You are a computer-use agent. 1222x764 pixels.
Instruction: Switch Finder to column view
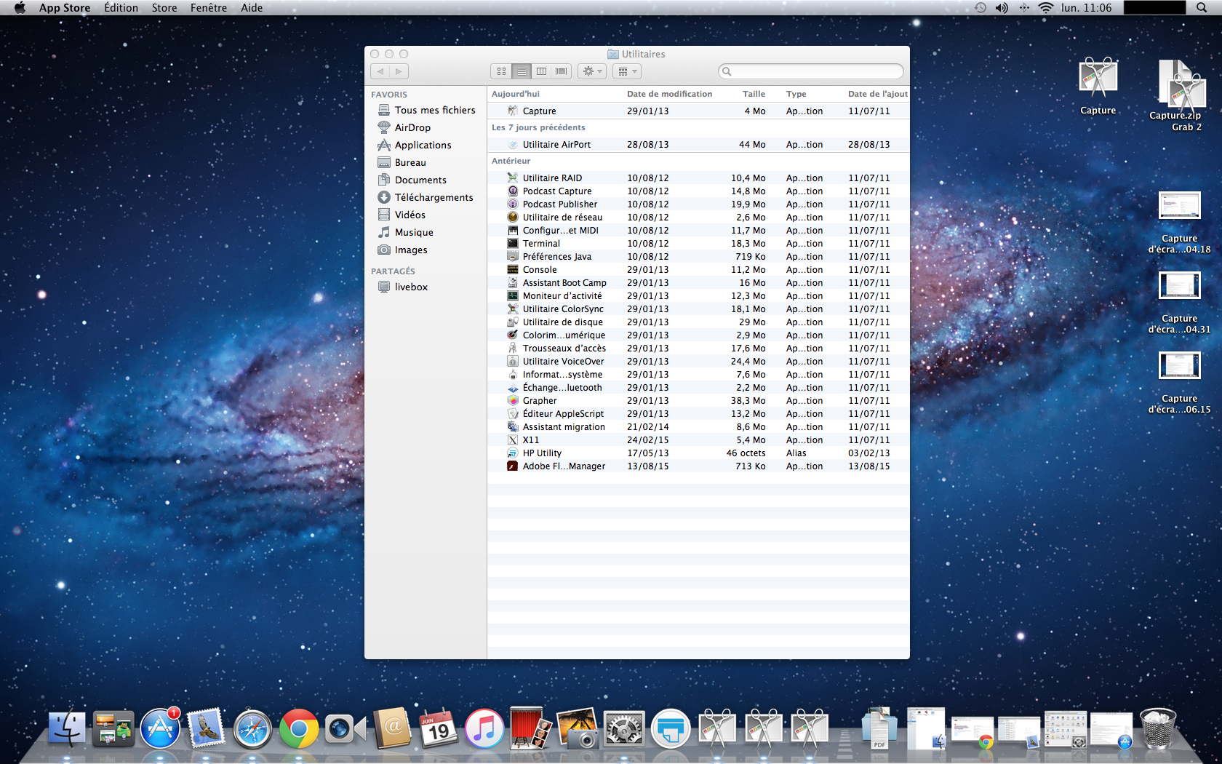click(x=541, y=71)
